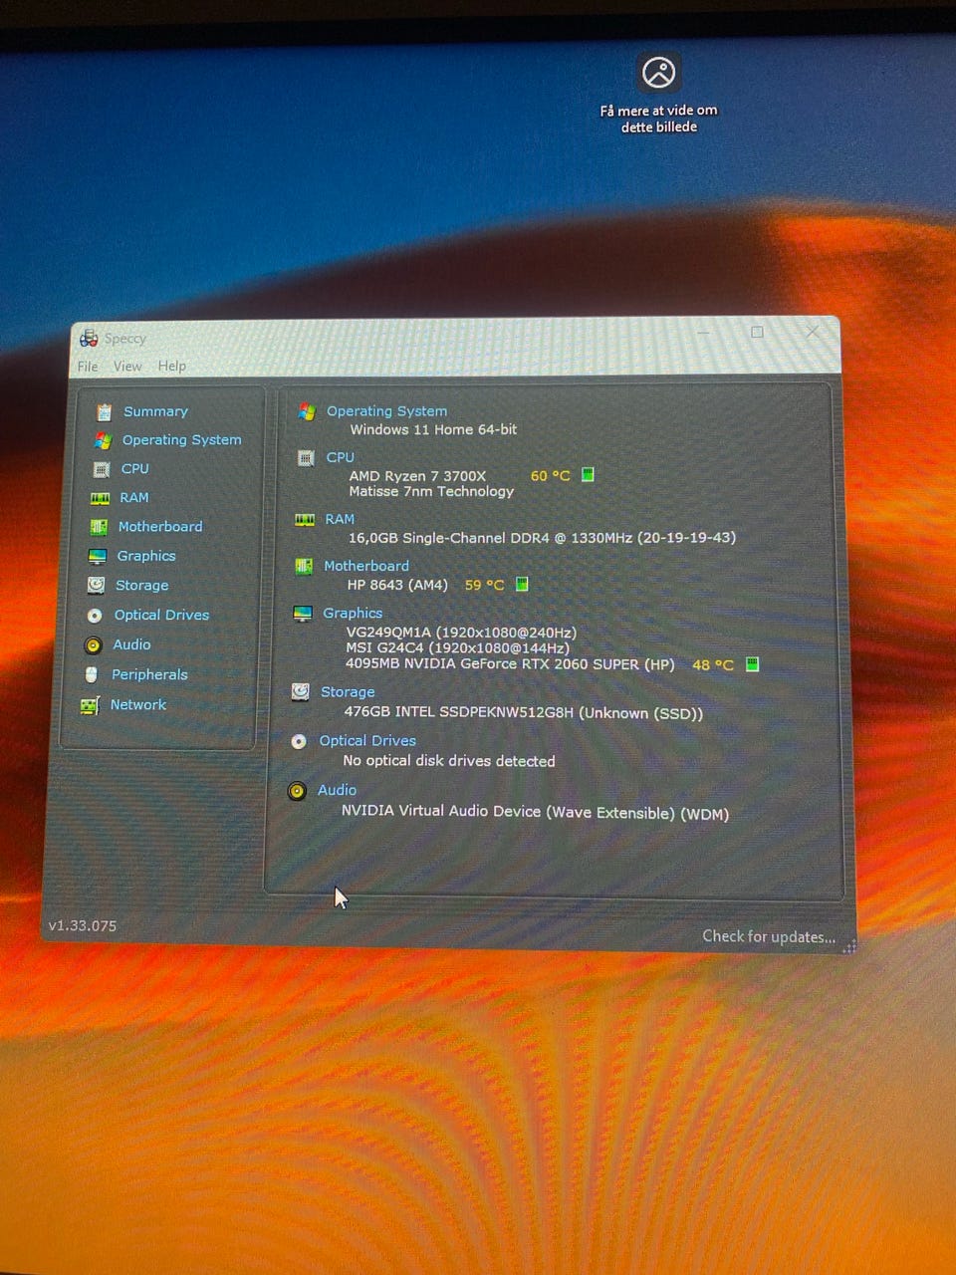
Task: Click green temperature indicator next to 48 °C
Action: point(753,664)
